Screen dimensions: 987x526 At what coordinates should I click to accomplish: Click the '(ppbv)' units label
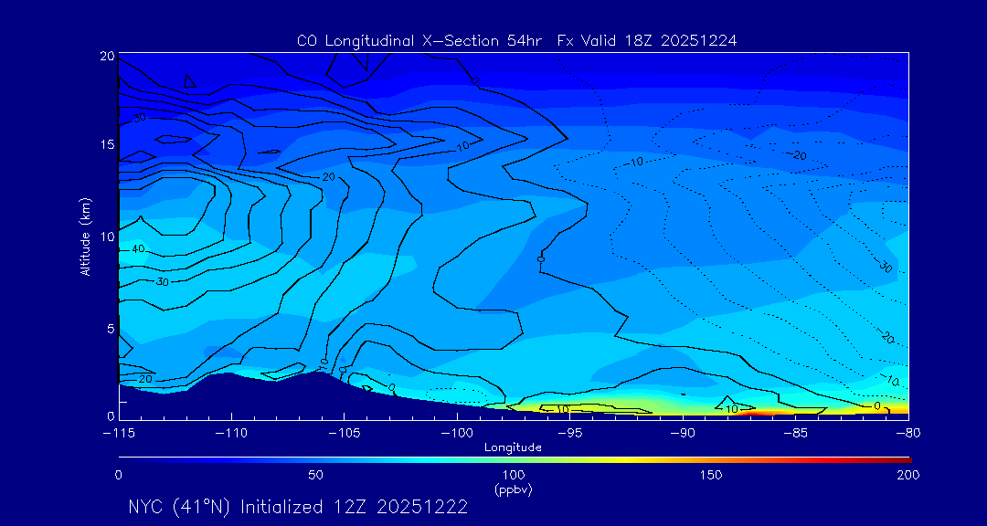pyautogui.click(x=514, y=489)
